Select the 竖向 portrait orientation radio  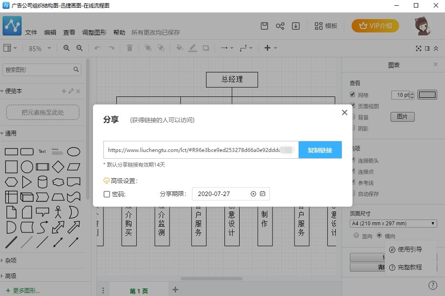[x=356, y=236]
